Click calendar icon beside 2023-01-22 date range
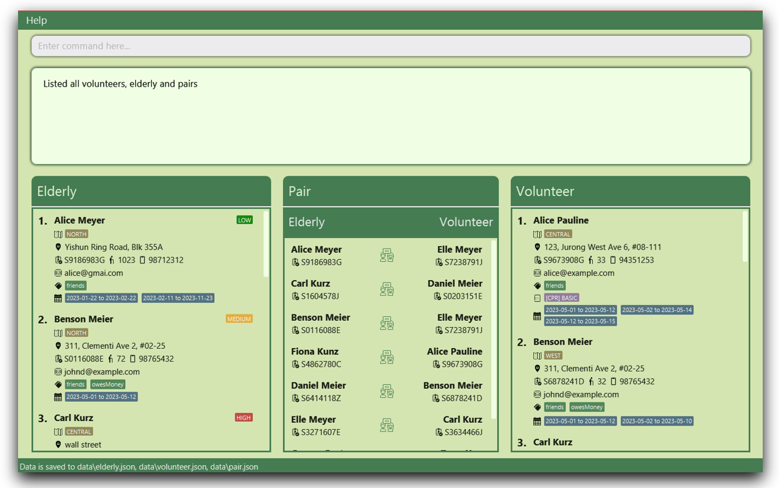Screen dimensions: 779x488 58,298
